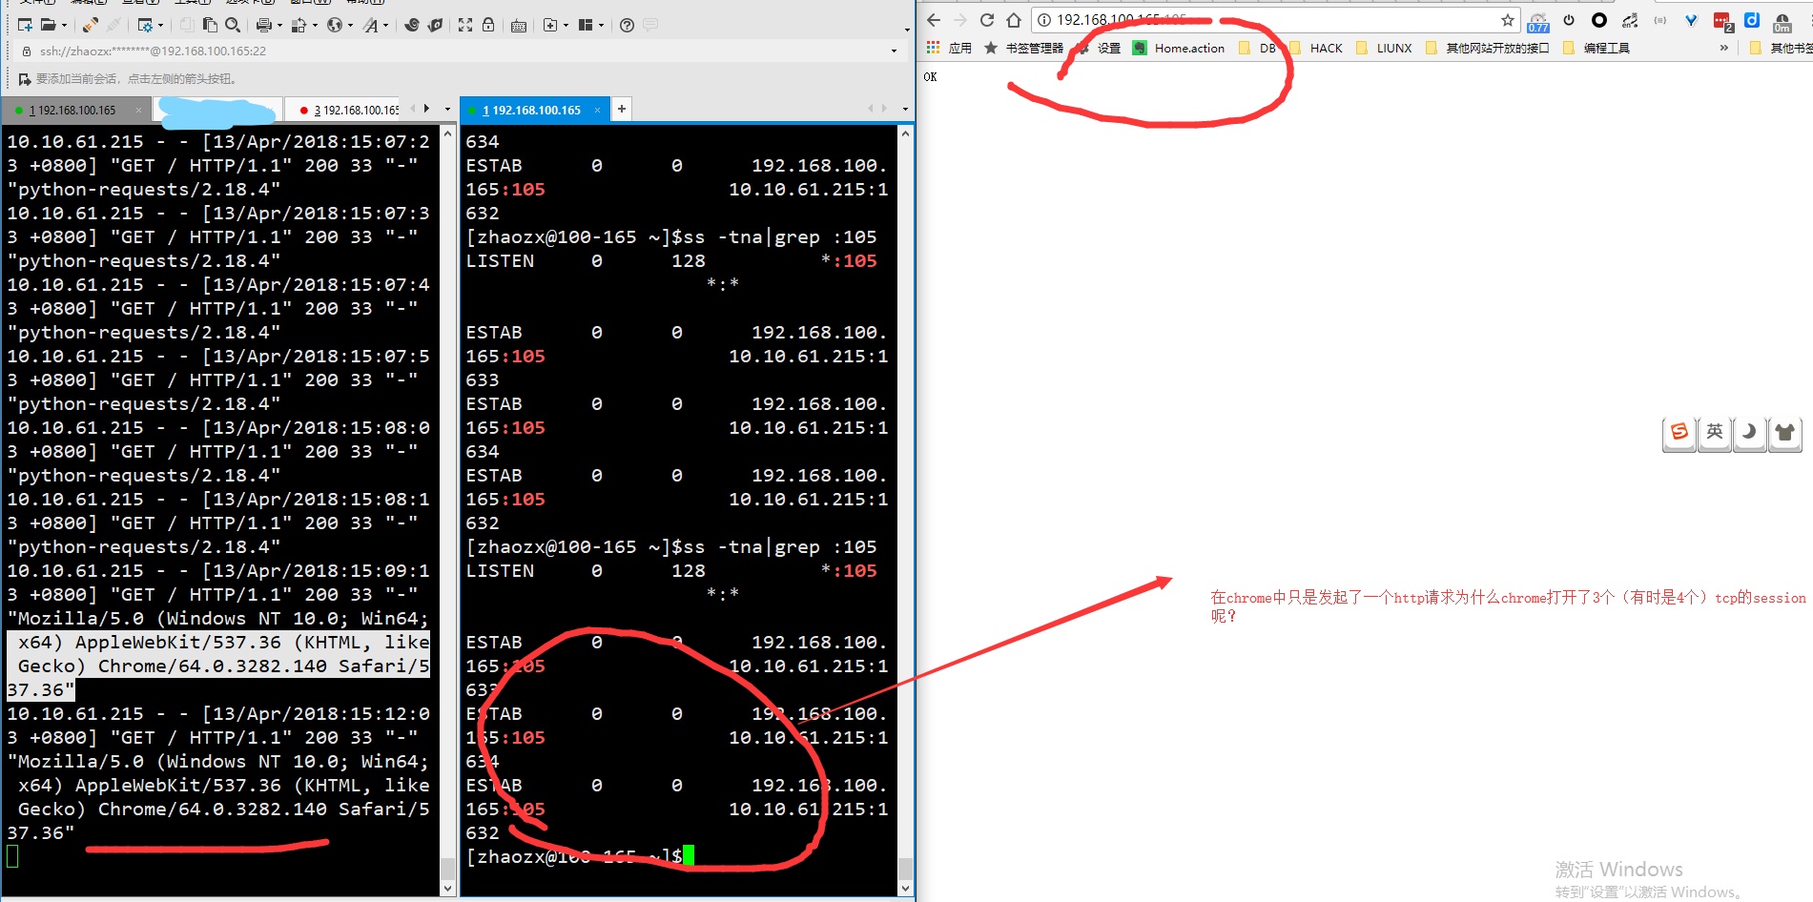Open the 设置 bookmark
The image size is (1813, 902).
[1099, 48]
